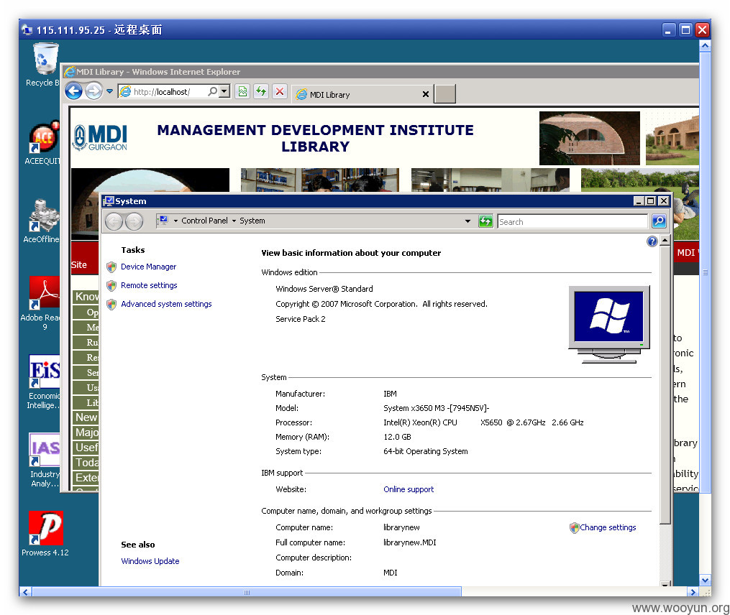Click the IE stop button

click(280, 91)
